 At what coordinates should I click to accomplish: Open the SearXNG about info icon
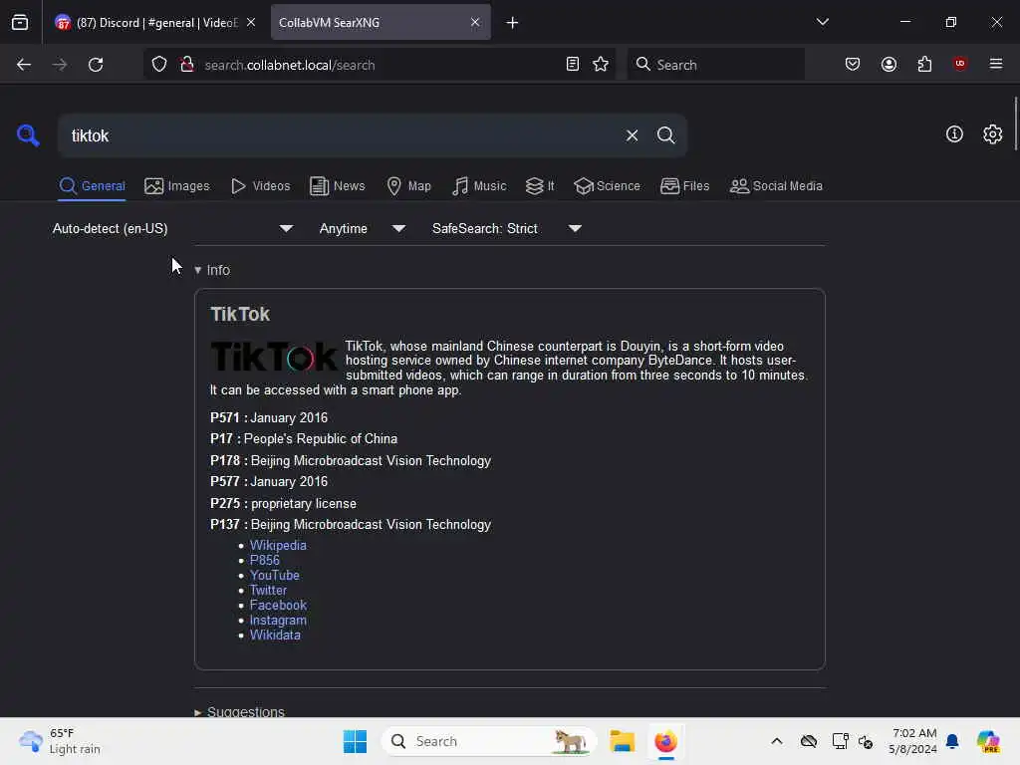(954, 134)
